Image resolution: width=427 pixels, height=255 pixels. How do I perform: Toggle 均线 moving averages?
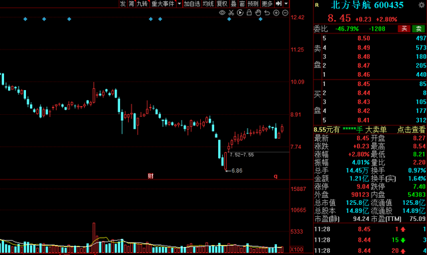[x=208, y=3]
